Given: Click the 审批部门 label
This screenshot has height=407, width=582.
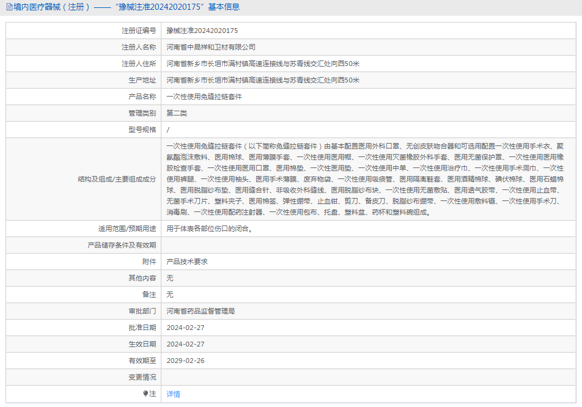Looking at the screenshot, I should click(142, 311).
